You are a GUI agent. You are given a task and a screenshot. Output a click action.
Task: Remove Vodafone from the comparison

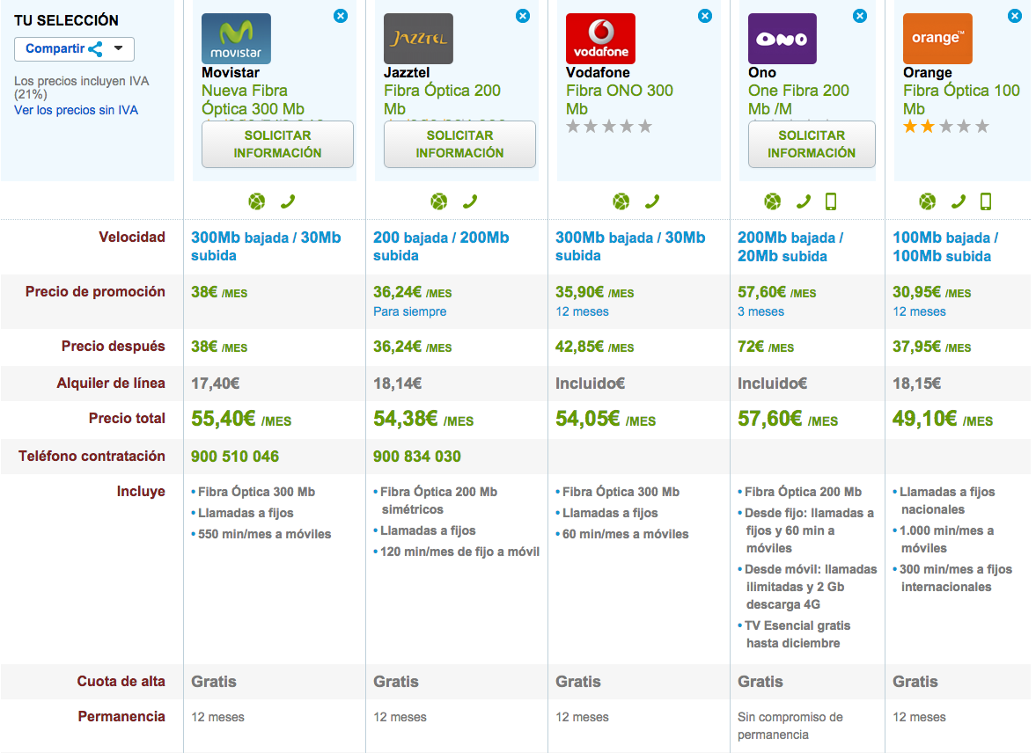705,16
